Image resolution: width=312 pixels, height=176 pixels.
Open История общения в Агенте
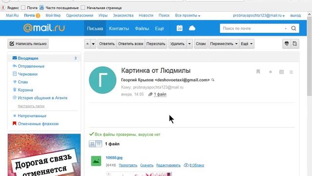click(42, 98)
